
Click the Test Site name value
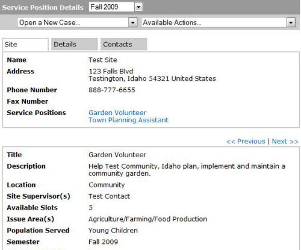[103, 60]
